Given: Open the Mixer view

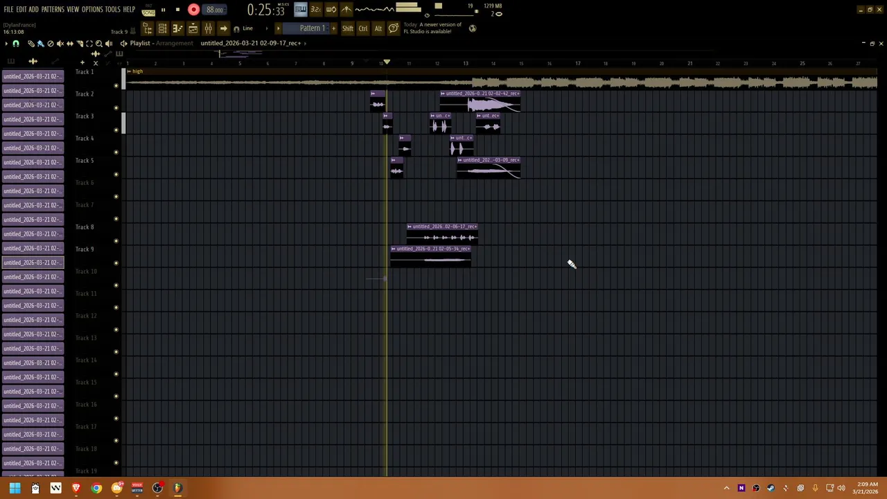Looking at the screenshot, I should pos(208,28).
